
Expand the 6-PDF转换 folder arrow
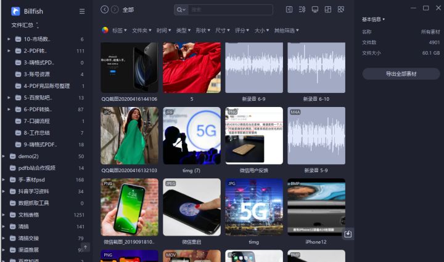point(9,109)
